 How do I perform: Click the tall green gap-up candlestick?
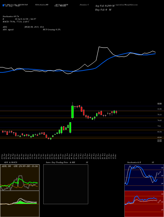72,112
